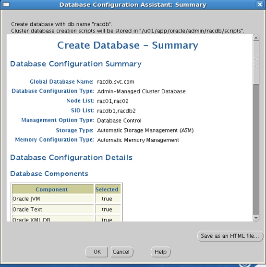266x267 pixels.
Task: Click the cluster database creation scripts path line
Action: click(128, 31)
